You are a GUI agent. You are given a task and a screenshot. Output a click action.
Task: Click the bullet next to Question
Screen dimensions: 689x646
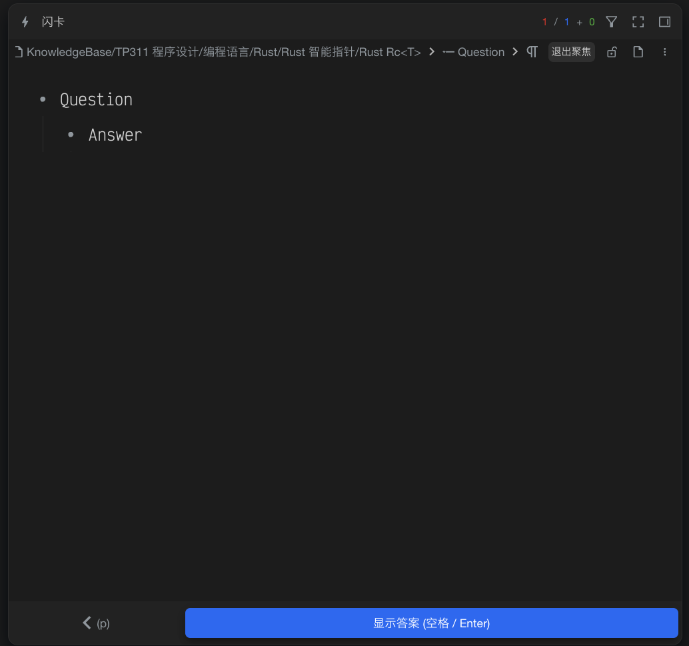[43, 99]
